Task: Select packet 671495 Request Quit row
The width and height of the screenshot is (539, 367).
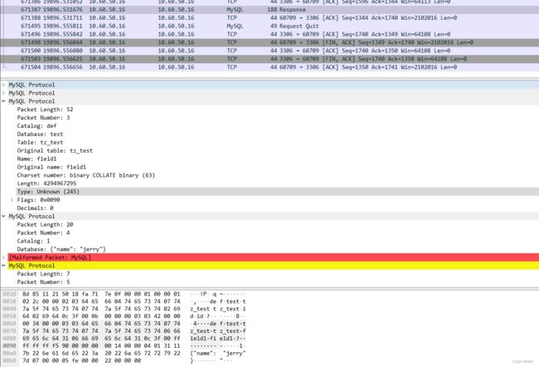Action: pyautogui.click(x=269, y=27)
